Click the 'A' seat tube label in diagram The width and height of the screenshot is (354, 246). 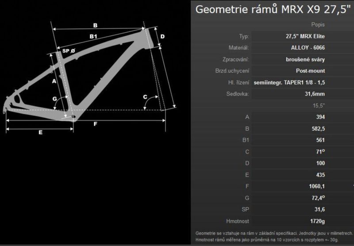pos(54,81)
